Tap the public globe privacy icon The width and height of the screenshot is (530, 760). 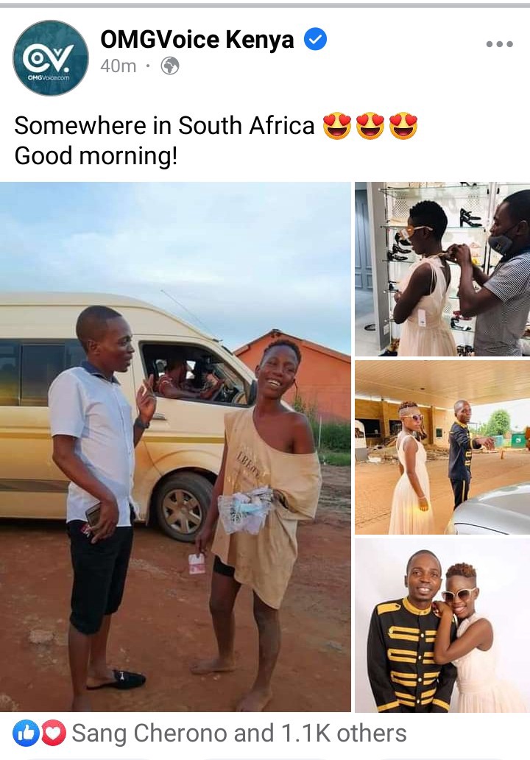170,66
